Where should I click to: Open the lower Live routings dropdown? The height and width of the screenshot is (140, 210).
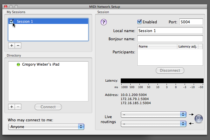coord(153,124)
